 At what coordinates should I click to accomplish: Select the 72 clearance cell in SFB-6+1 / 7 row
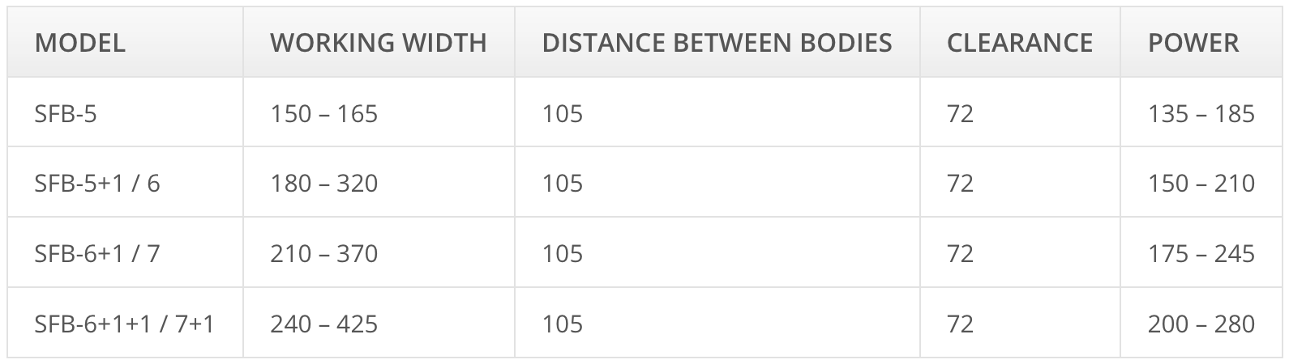click(960, 254)
